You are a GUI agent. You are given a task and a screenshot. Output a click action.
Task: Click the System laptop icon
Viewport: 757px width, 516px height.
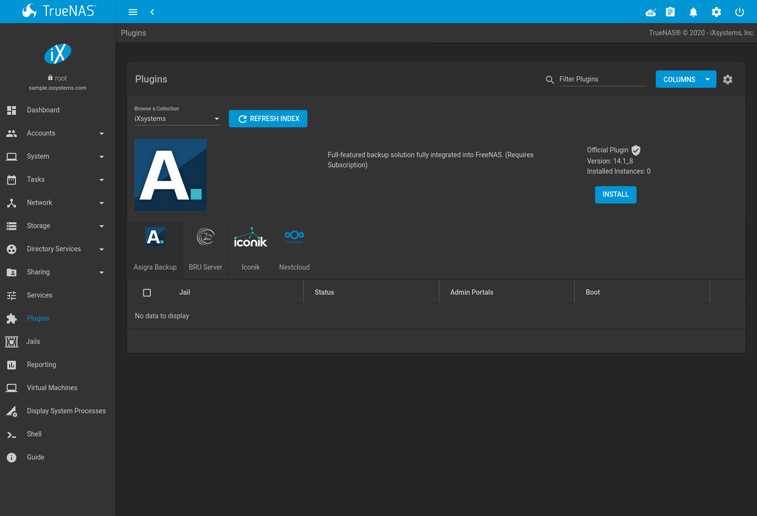(12, 156)
